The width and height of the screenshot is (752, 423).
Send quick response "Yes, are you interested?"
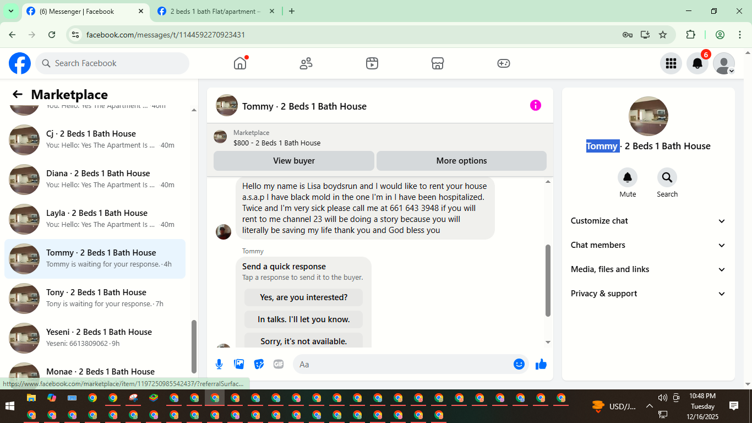point(304,297)
